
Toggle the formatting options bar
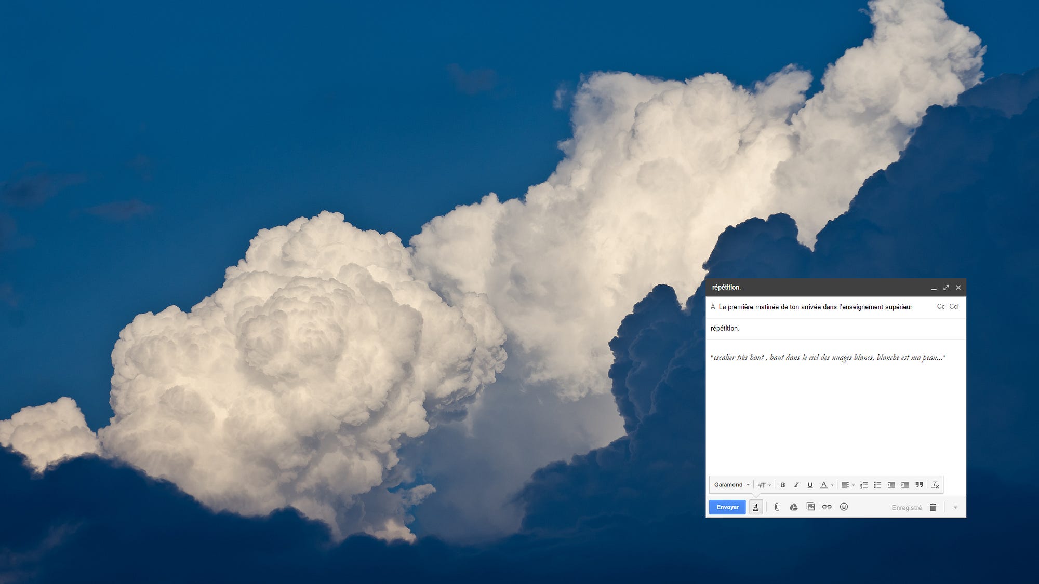pos(756,507)
